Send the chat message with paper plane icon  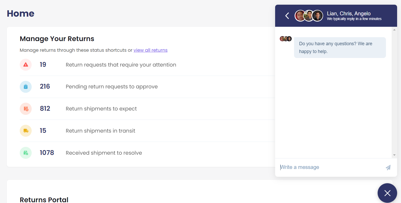pyautogui.click(x=388, y=167)
